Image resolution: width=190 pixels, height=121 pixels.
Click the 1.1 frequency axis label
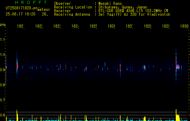coord(2,39)
